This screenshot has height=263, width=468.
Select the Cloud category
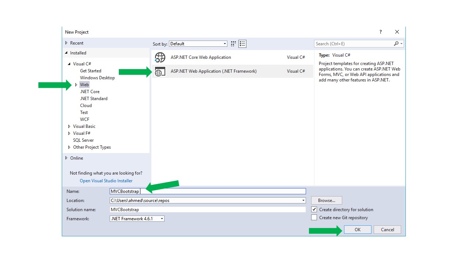86,106
